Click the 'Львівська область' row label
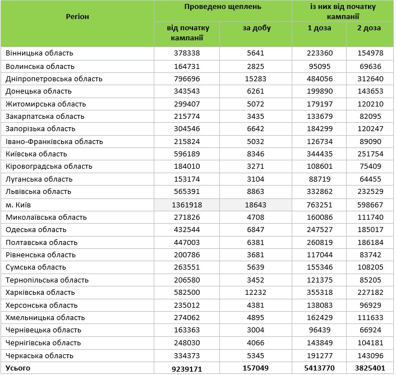This screenshot has height=375, width=396. click(38, 192)
